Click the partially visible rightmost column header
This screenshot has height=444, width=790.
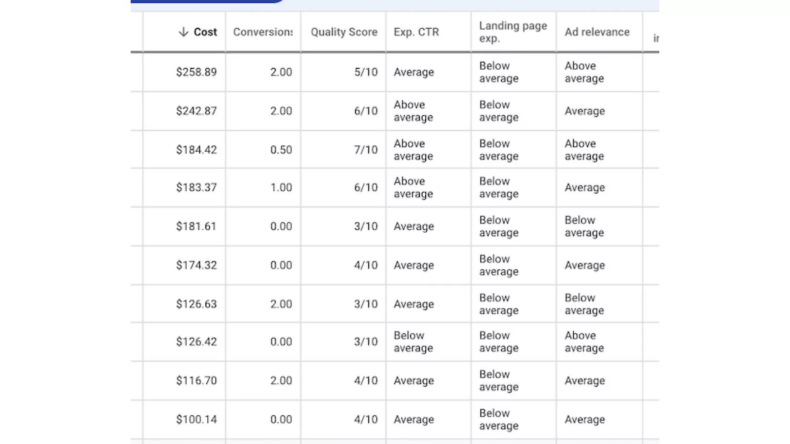(655, 38)
